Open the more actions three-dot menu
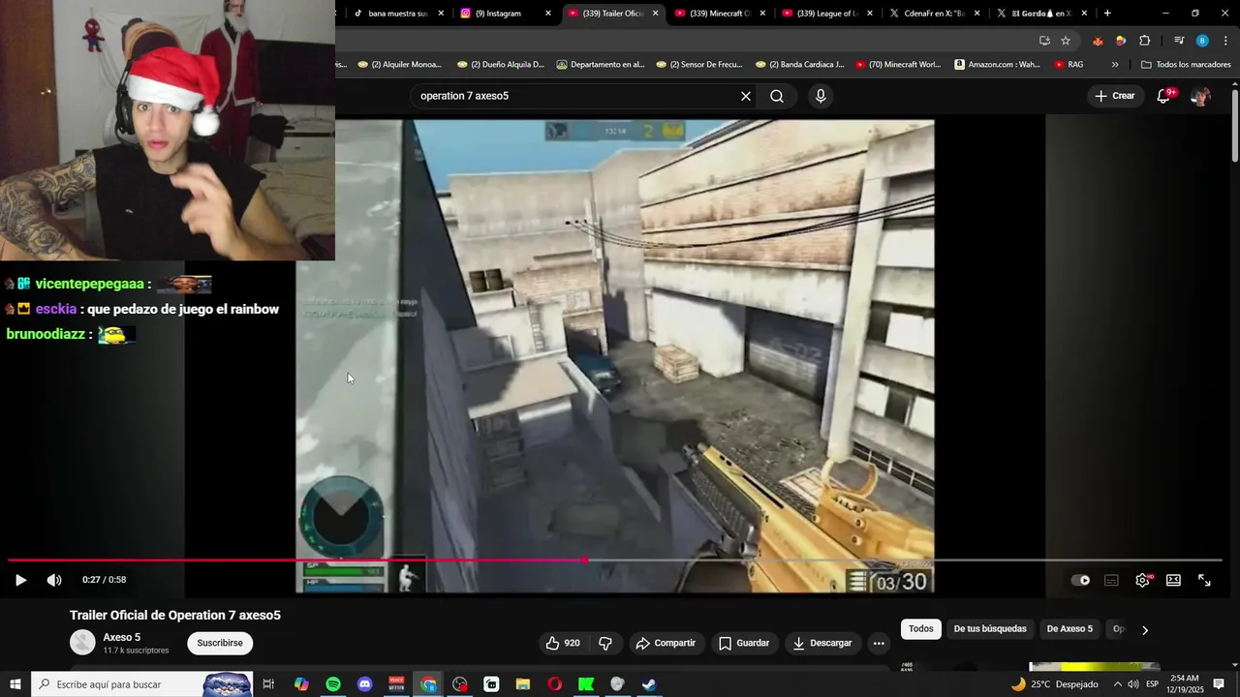The height and width of the screenshot is (697, 1240). coord(879,643)
